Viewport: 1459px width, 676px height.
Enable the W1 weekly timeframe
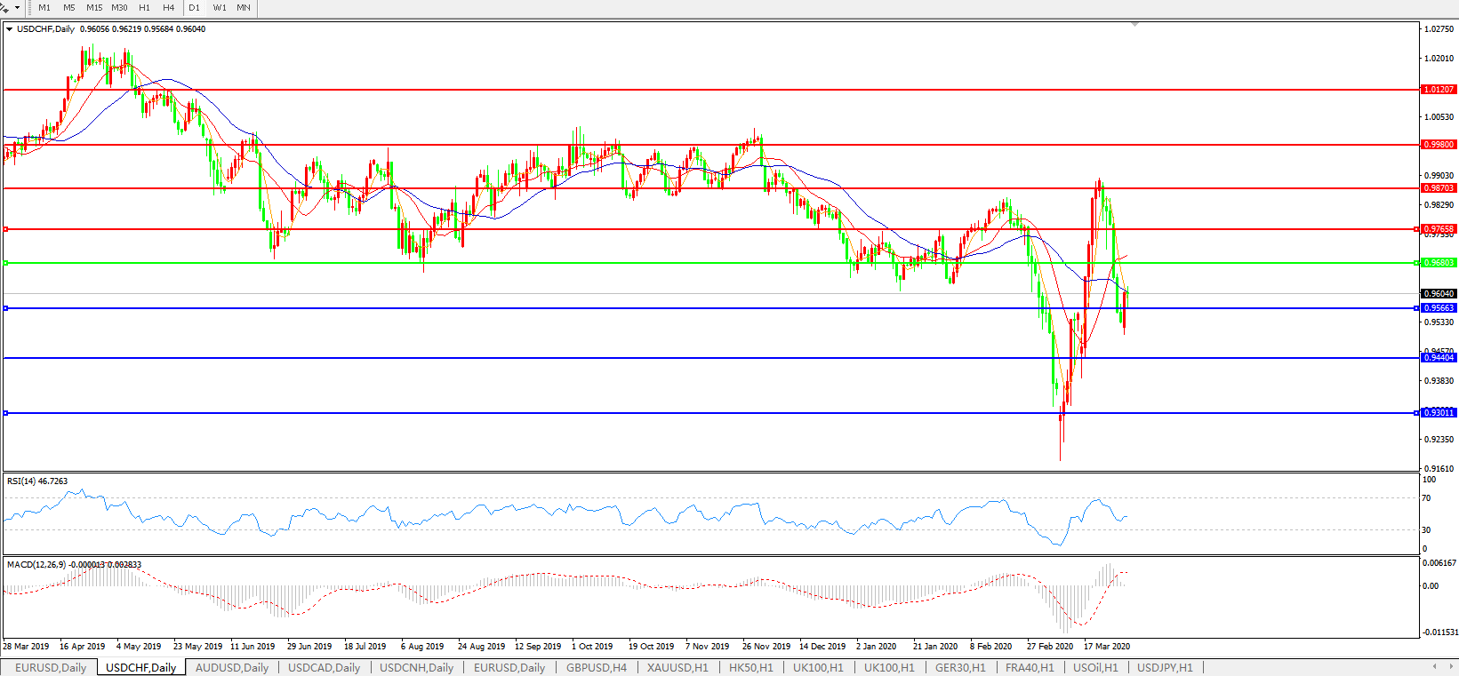(x=220, y=8)
